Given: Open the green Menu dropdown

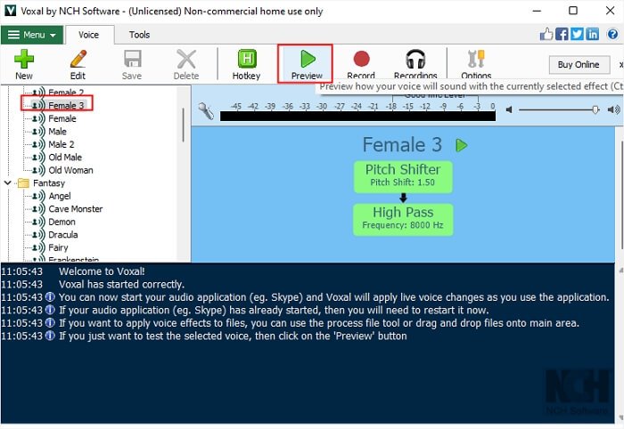Looking at the screenshot, I should tap(31, 35).
